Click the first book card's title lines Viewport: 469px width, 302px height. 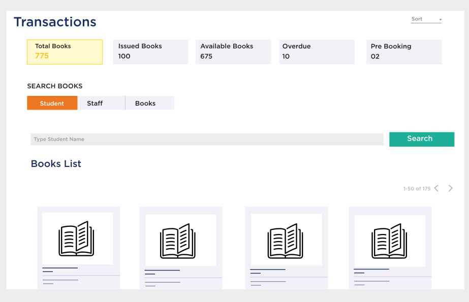coord(60,270)
